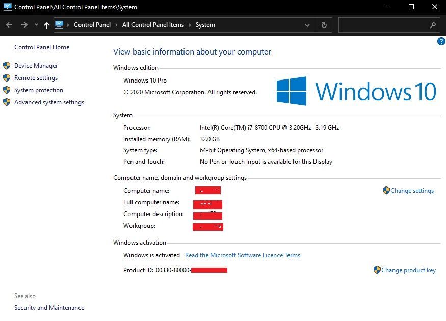446x321 pixels.
Task: Click the text 'Windows 10 Pro'
Action: tap(145, 81)
